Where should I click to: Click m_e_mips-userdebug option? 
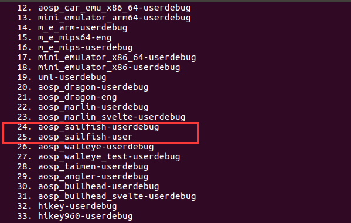click(x=86, y=47)
